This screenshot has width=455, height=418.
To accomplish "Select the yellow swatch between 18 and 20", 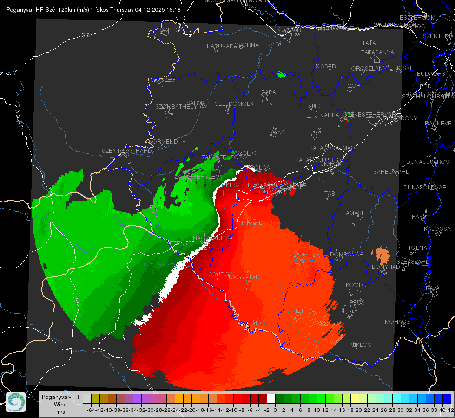I will coord(355,398).
